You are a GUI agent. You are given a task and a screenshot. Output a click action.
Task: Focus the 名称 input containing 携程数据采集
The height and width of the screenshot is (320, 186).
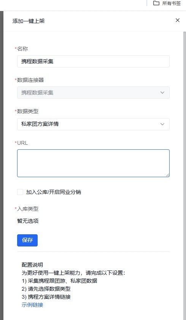click(93, 61)
